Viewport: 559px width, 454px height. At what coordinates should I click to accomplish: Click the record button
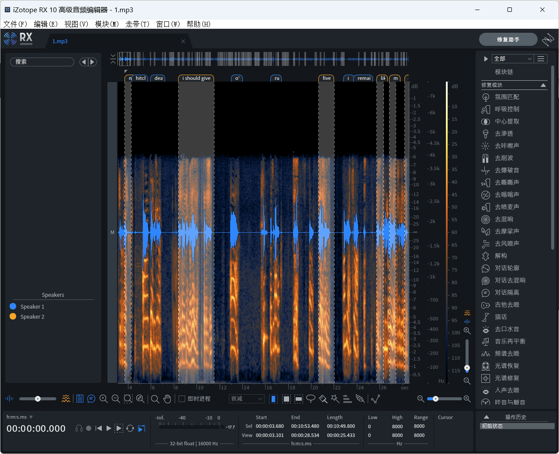pyautogui.click(x=89, y=428)
